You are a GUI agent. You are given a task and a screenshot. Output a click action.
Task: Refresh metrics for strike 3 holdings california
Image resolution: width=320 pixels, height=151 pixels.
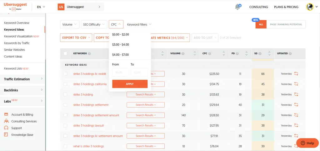point(296,84)
